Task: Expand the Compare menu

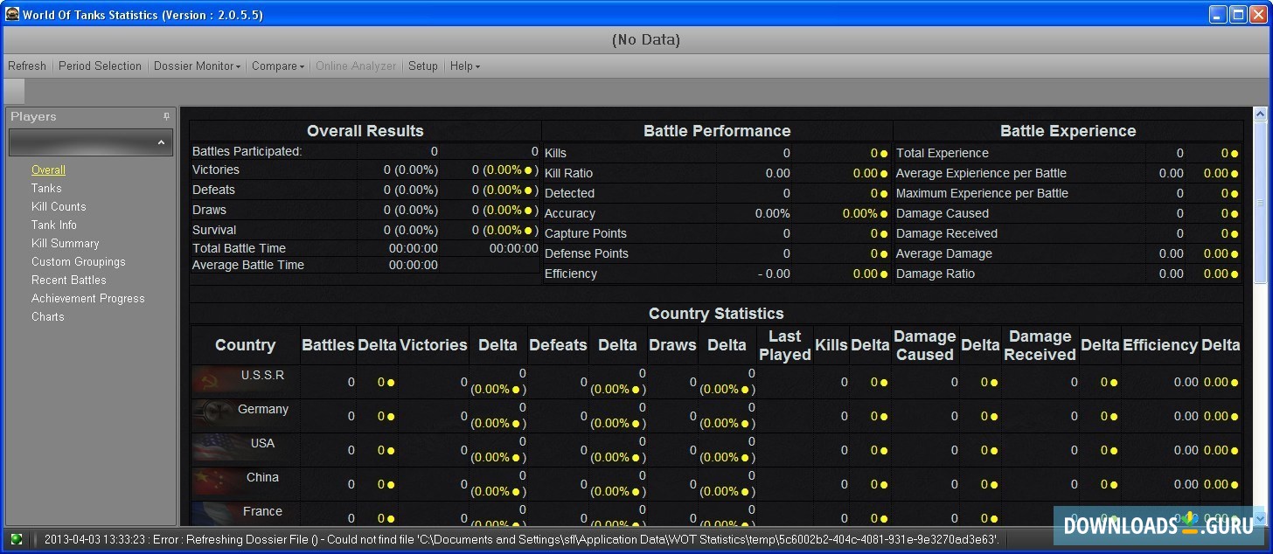Action: pyautogui.click(x=278, y=66)
